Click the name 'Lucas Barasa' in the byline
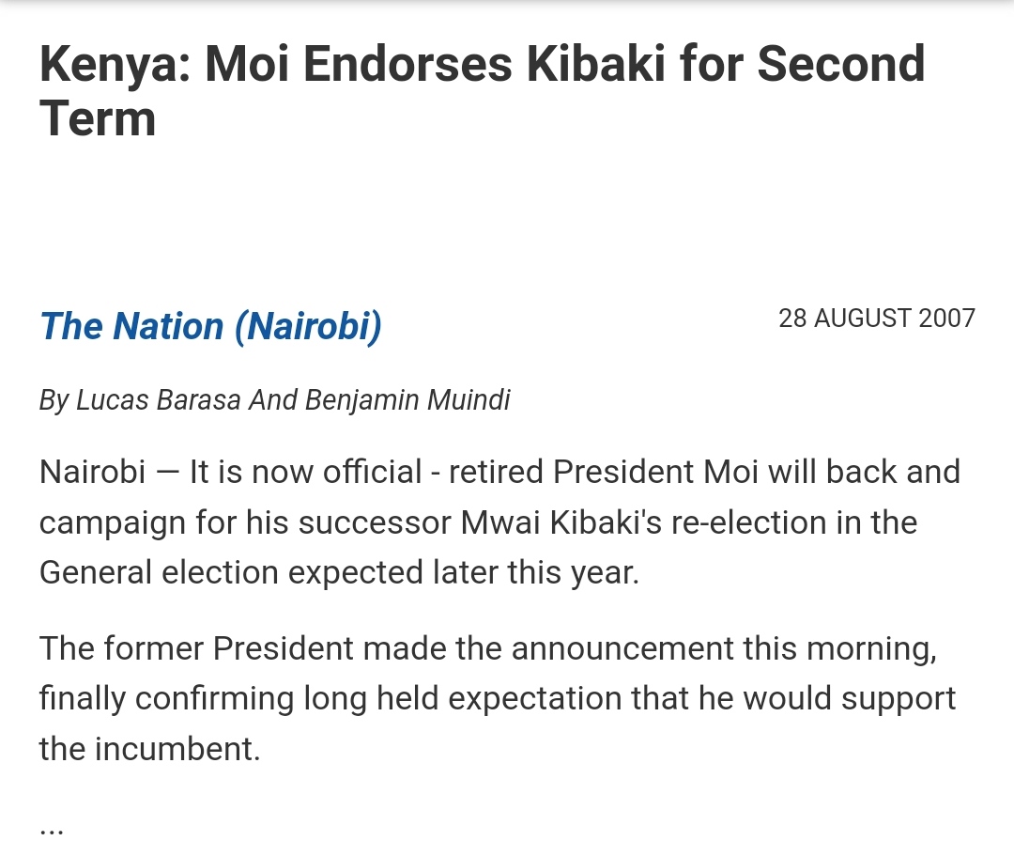This screenshot has width=1014, height=841. (x=159, y=400)
